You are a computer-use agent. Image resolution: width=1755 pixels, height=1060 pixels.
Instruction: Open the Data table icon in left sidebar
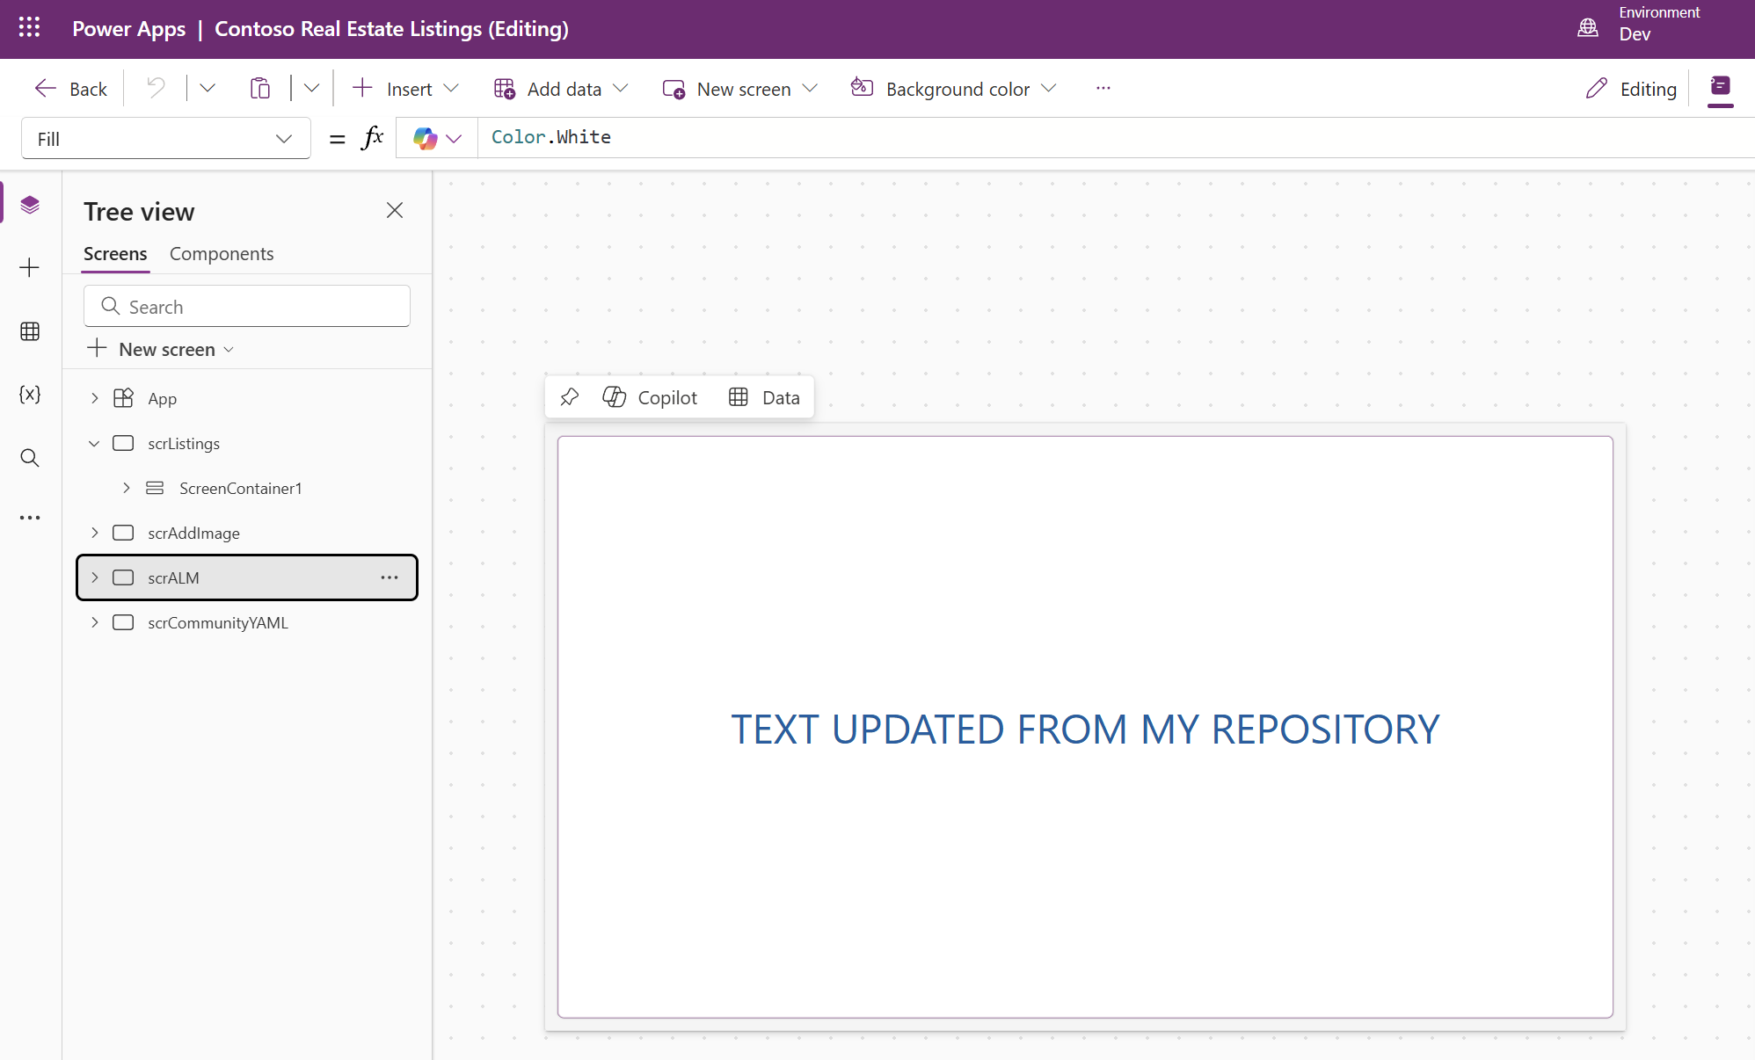click(x=30, y=331)
